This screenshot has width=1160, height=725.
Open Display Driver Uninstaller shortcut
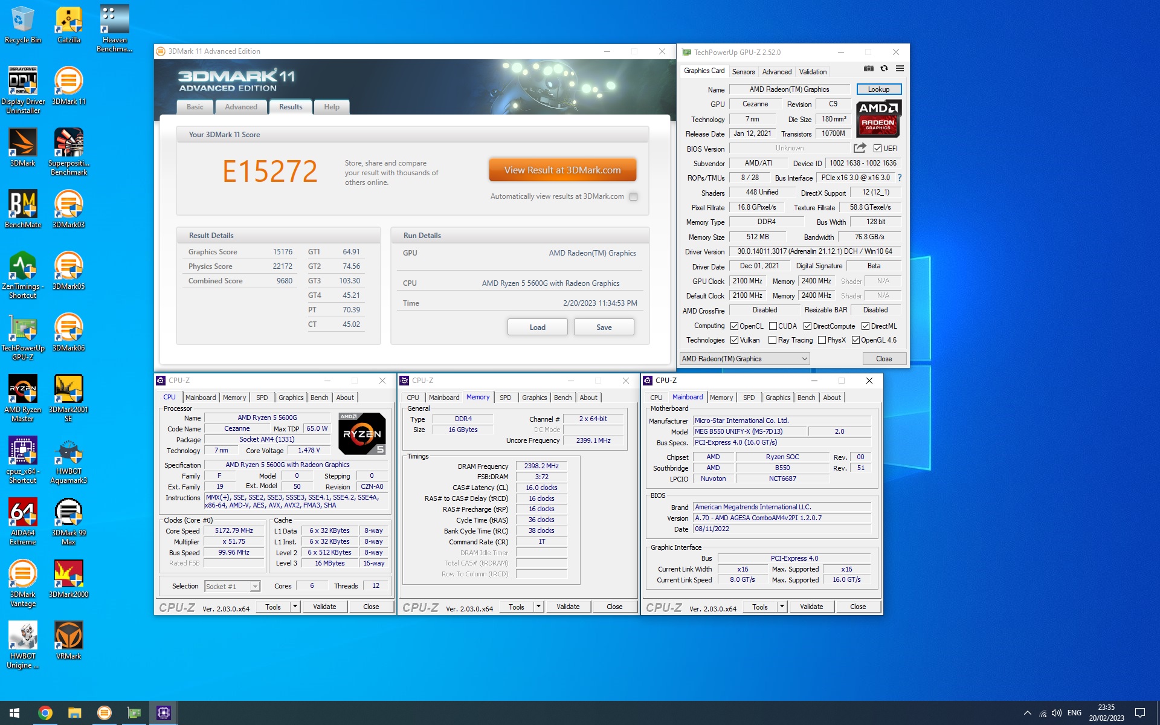pyautogui.click(x=23, y=90)
